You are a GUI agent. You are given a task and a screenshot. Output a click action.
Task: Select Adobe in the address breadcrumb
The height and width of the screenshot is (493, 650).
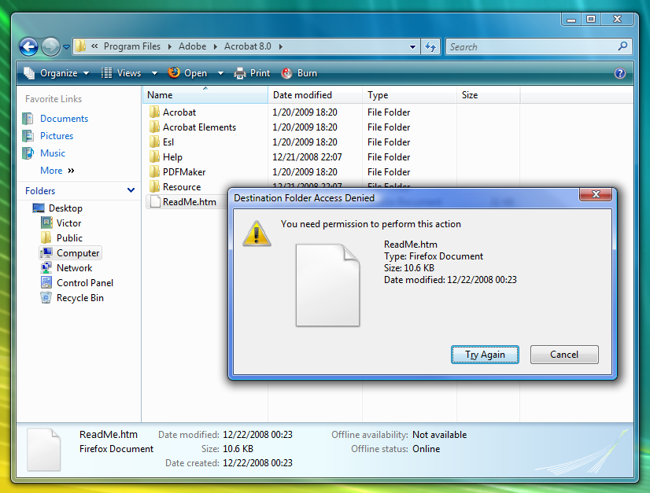pos(192,46)
